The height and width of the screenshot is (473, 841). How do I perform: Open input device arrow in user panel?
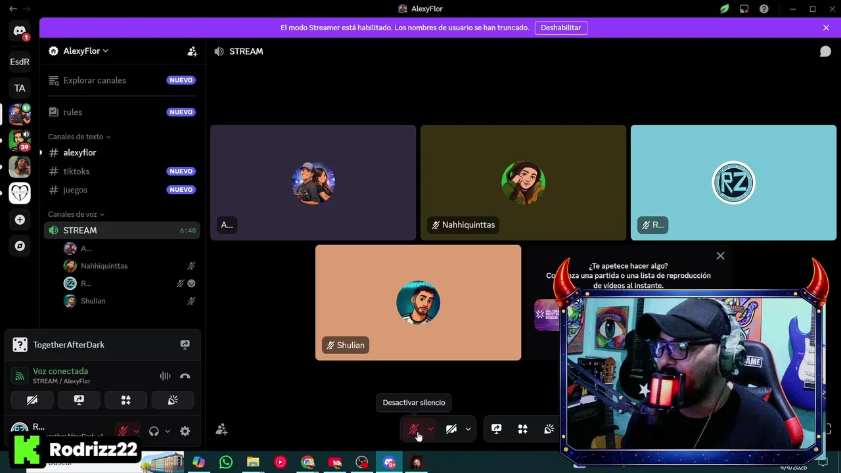[136, 431]
